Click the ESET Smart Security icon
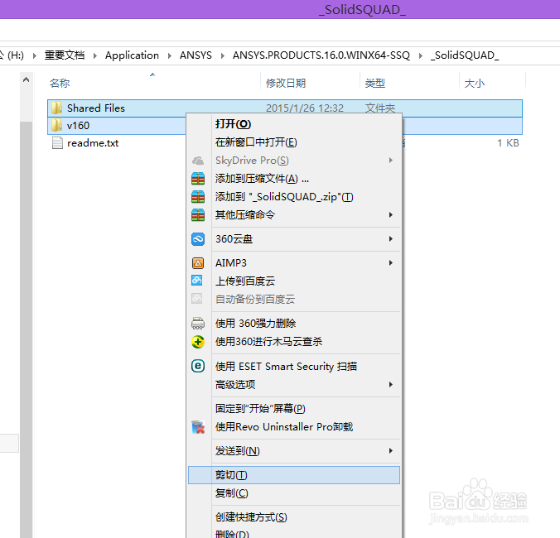The image size is (560, 538). (x=198, y=366)
